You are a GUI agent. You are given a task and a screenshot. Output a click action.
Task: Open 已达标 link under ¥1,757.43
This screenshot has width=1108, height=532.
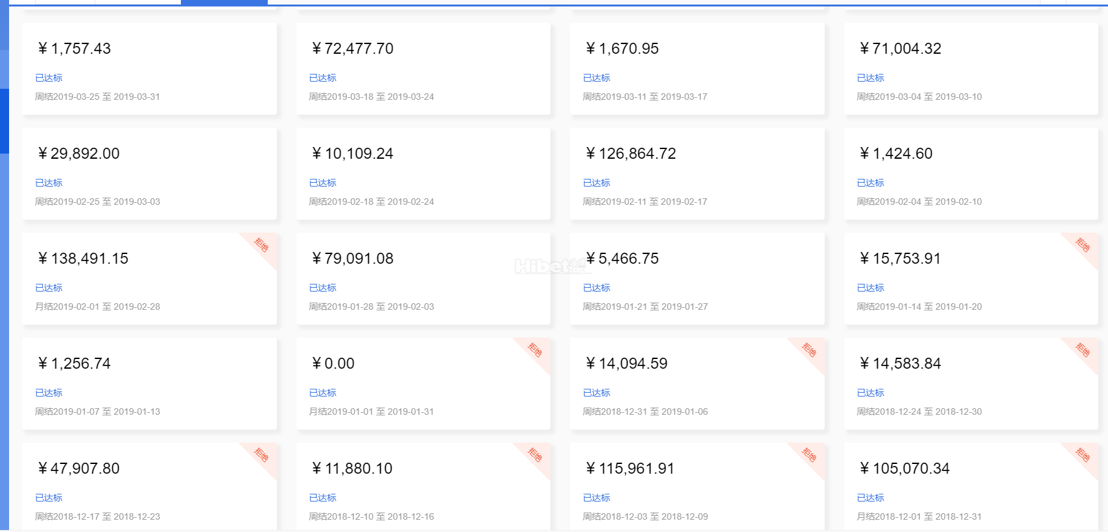49,78
